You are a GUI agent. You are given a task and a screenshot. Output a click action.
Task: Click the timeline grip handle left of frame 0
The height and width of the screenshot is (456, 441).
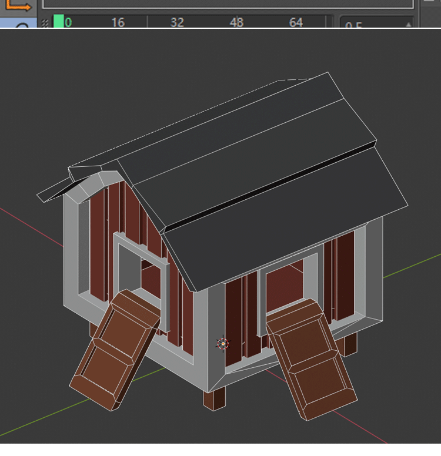click(45, 23)
